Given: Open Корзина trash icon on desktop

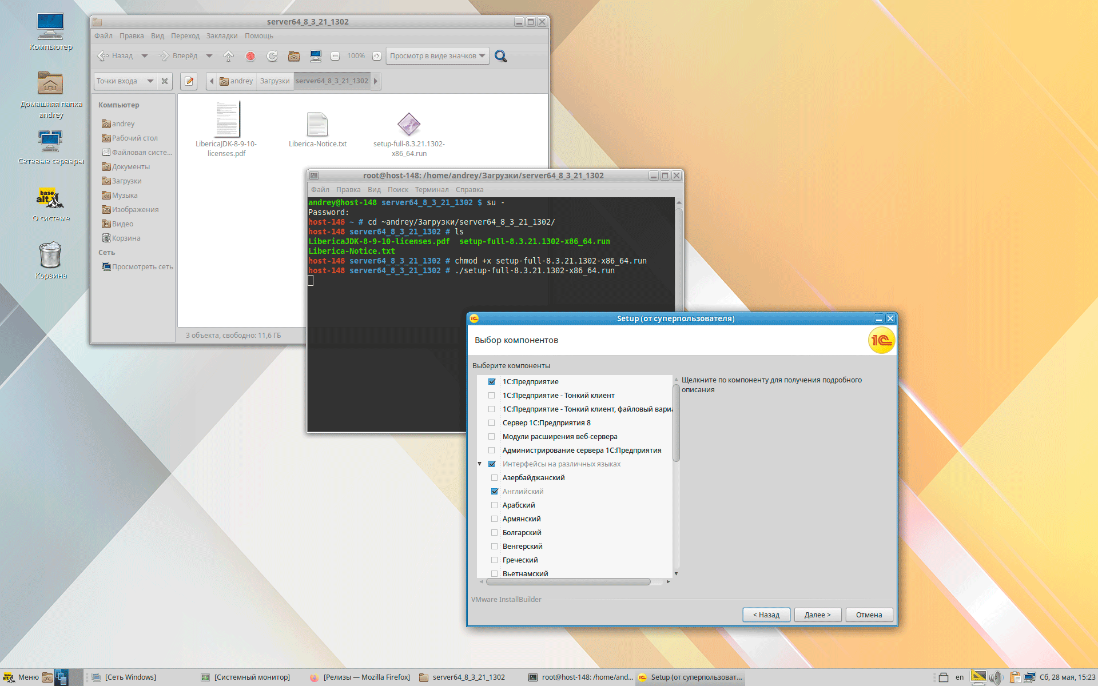Looking at the screenshot, I should pyautogui.click(x=50, y=256).
